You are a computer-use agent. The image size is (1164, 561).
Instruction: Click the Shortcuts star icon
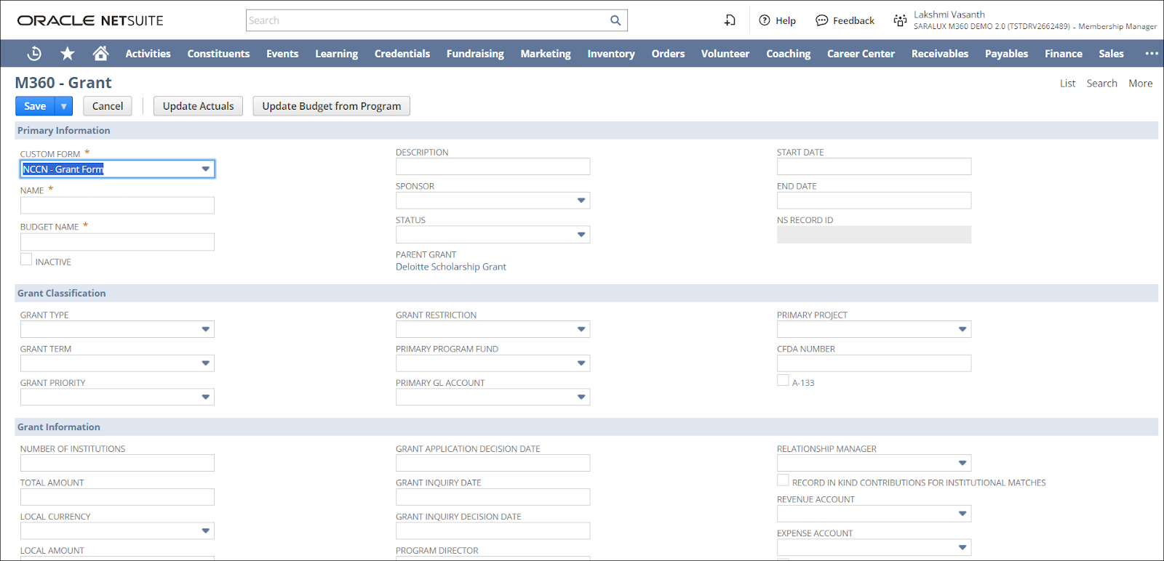pos(68,53)
